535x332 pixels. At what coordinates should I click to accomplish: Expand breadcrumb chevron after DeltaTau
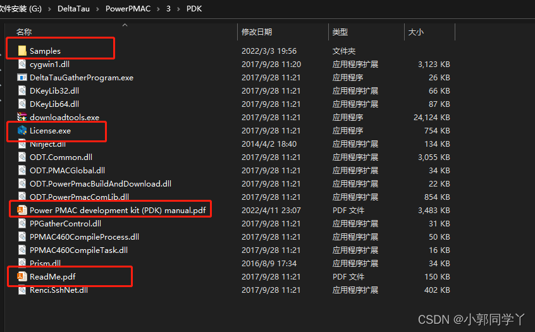[x=97, y=9]
